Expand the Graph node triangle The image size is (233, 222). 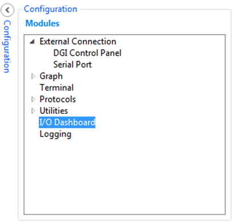pyautogui.click(x=33, y=76)
